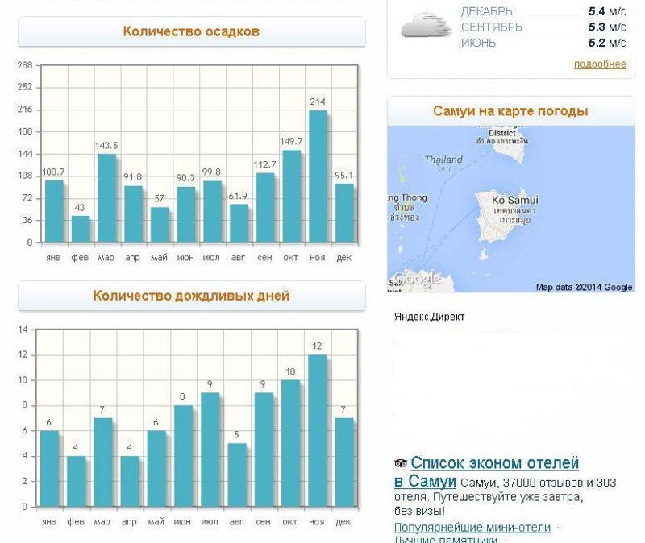The width and height of the screenshot is (645, 543).
Task: Click the янв label under the rainy days chart
Action: 49,522
